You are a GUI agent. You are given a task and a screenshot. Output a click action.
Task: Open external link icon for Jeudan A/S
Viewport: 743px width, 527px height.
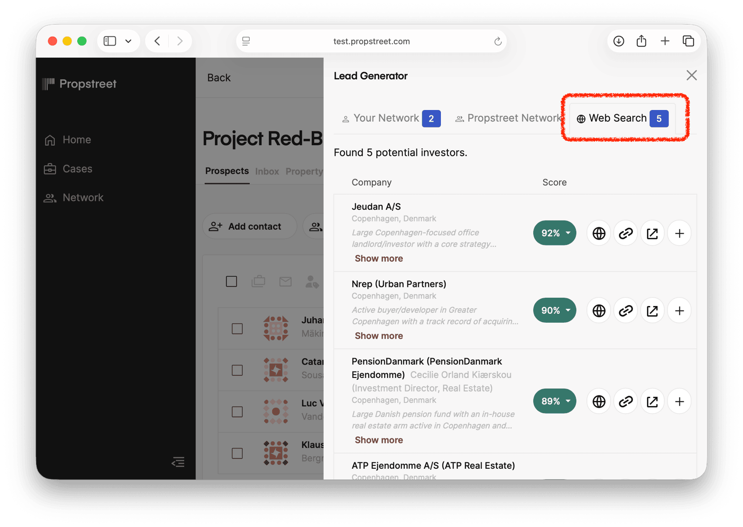[x=653, y=233]
